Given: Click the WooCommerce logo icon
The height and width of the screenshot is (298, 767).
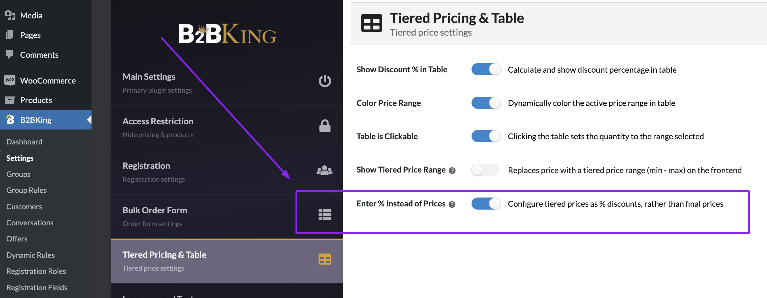Looking at the screenshot, I should pos(10,80).
